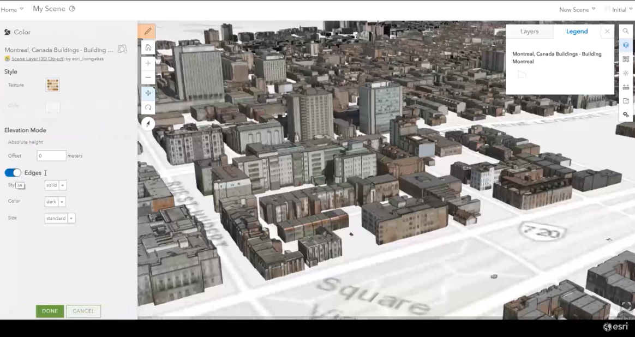635x337 pixels.
Task: Open the Daylight sun settings
Action: [626, 73]
